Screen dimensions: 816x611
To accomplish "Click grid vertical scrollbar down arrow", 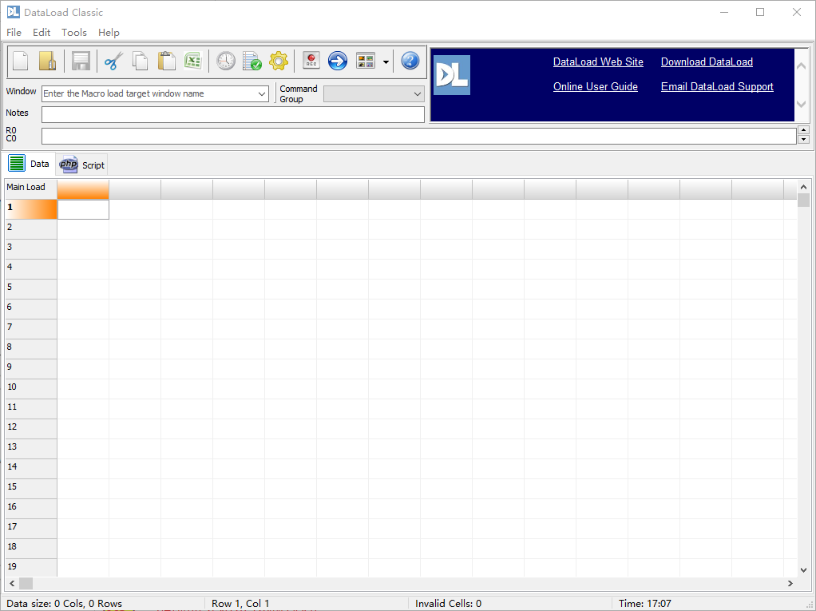I will tap(803, 570).
